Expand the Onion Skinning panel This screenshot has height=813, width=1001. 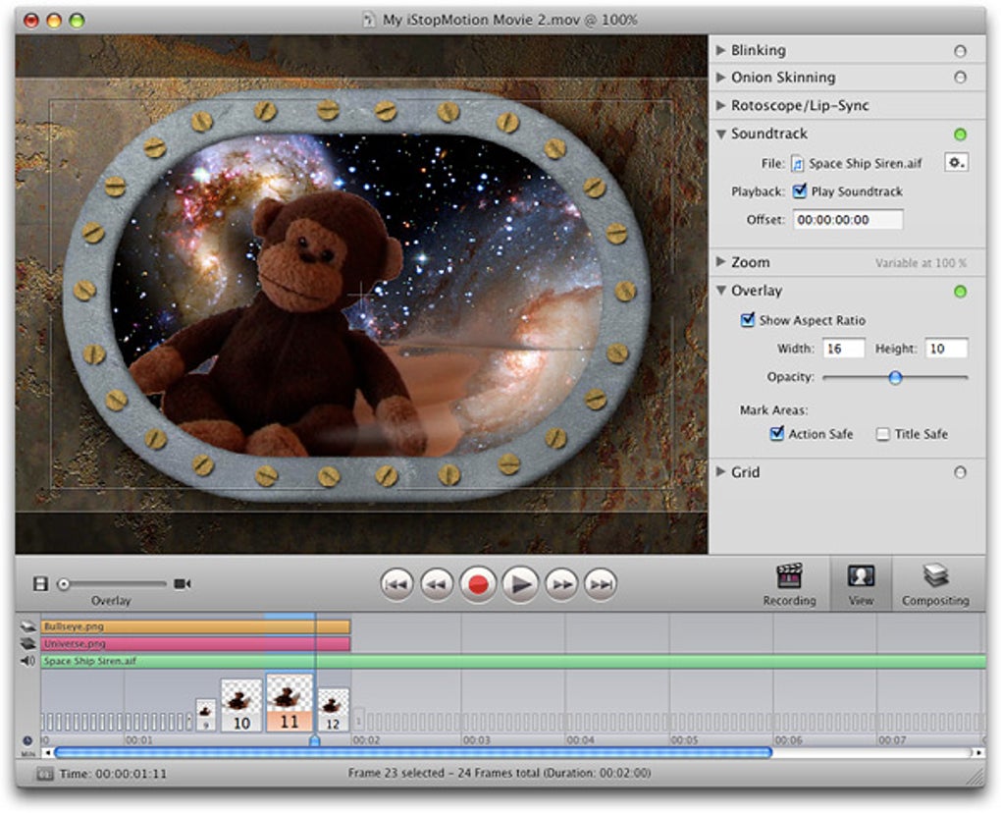click(x=721, y=78)
